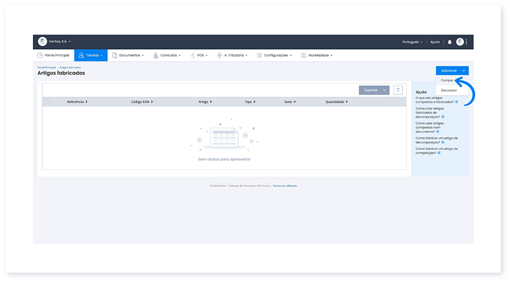Open the three-dot options menu in header
The width and height of the screenshot is (510, 282).
click(x=466, y=41)
